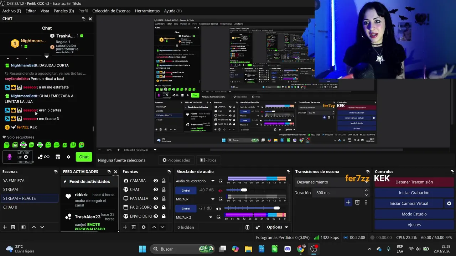
Task: Hide the PANTALLA source with its eye icon
Action: (156, 198)
